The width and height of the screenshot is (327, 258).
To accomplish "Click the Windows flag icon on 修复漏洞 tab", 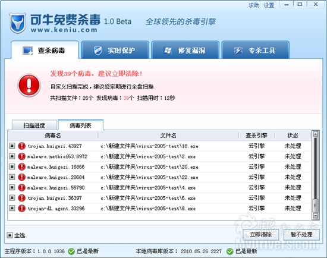I will (x=168, y=51).
